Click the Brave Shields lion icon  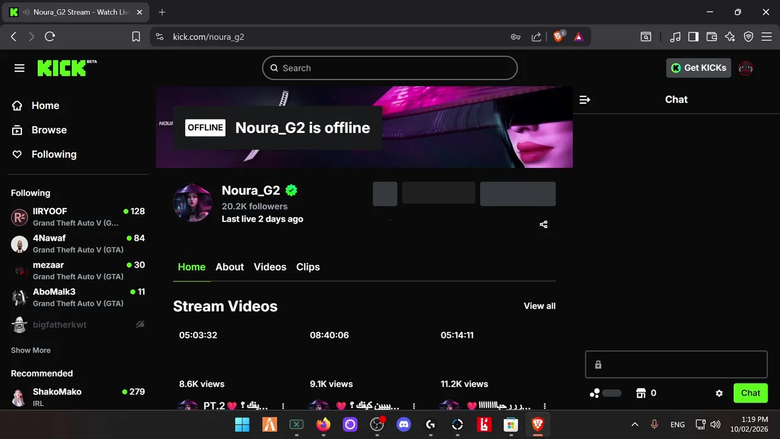(x=558, y=37)
